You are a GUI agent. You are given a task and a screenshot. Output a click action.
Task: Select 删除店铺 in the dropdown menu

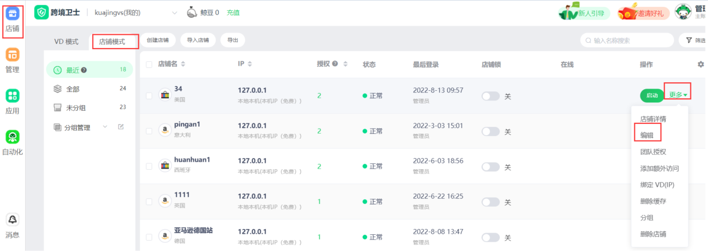coord(653,234)
